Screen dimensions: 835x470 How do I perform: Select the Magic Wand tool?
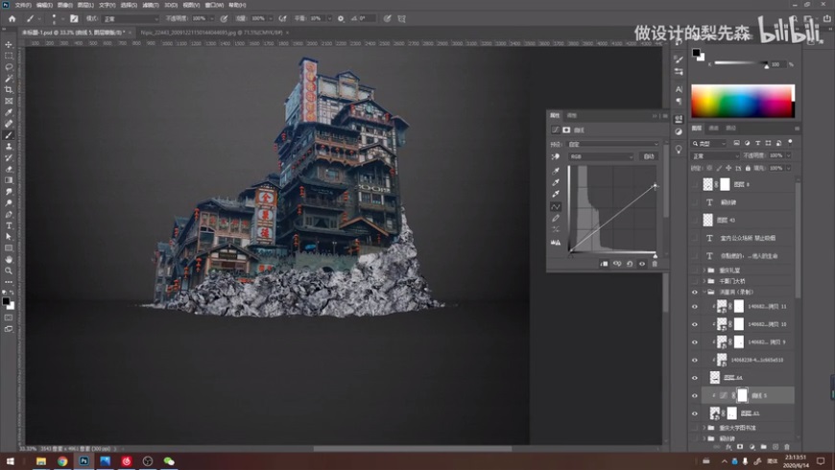[9, 79]
